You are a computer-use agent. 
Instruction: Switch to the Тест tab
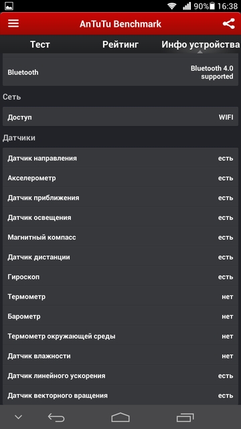tap(40, 44)
